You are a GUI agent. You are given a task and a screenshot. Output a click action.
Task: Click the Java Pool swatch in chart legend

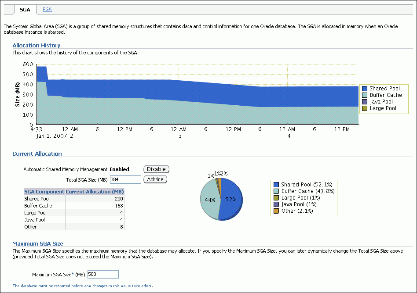364,101
